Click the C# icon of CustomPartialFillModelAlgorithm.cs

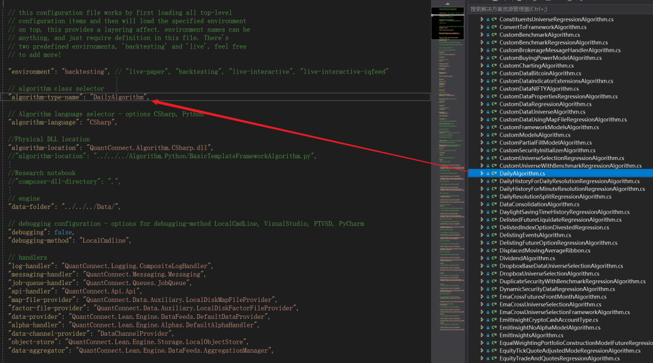(x=494, y=143)
